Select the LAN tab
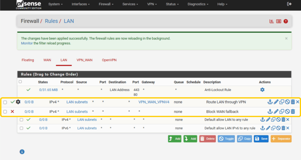301x160 pixels. point(64,60)
